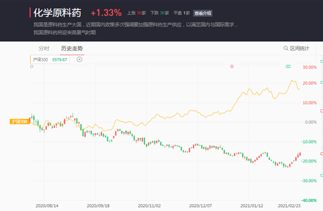This screenshot has width=323, height=211.
Task: Click the red circle event marker above the chart
Action: [231, 66]
